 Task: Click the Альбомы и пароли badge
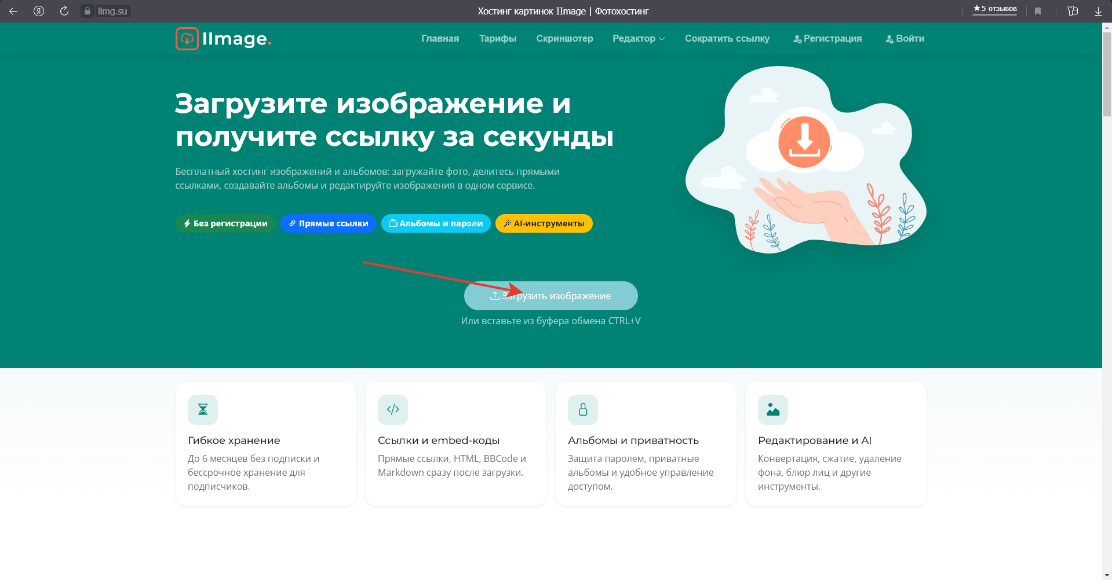tap(436, 223)
